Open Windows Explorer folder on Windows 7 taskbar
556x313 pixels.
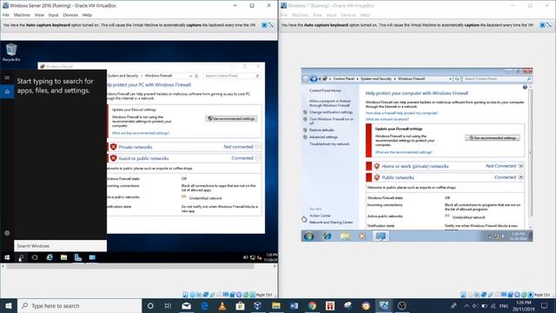coord(345,236)
